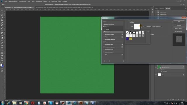Click the Новый стиль button
The image size is (187, 105).
179,29
